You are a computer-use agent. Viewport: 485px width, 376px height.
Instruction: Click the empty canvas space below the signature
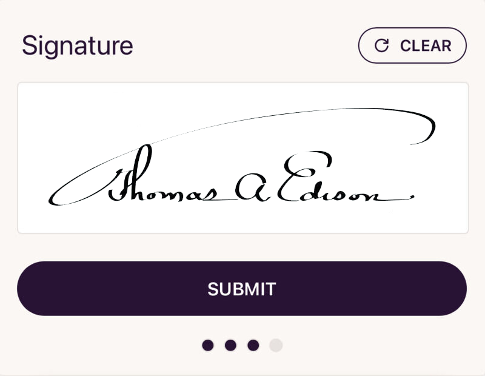(242, 218)
